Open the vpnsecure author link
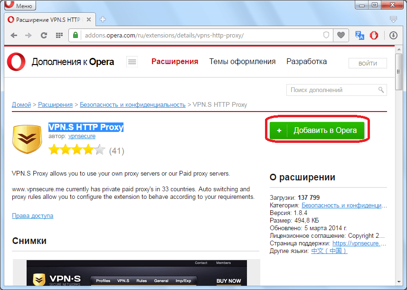This screenshot has height=290, width=407. click(82, 136)
